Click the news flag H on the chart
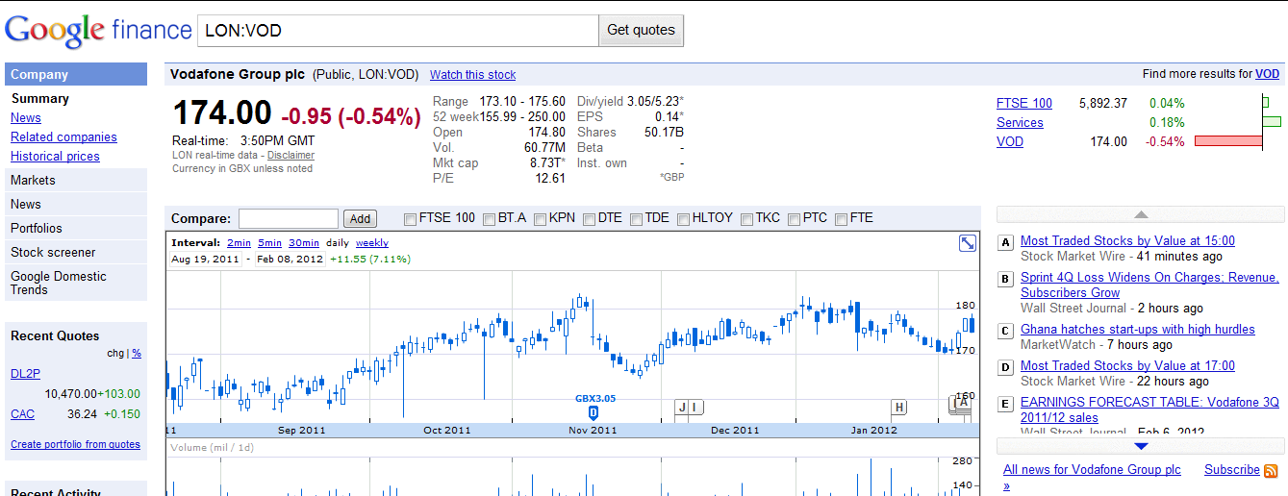The height and width of the screenshot is (496, 1288). pos(899,408)
